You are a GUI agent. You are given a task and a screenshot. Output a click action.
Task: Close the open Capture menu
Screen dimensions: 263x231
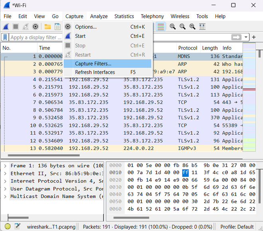click(x=74, y=16)
